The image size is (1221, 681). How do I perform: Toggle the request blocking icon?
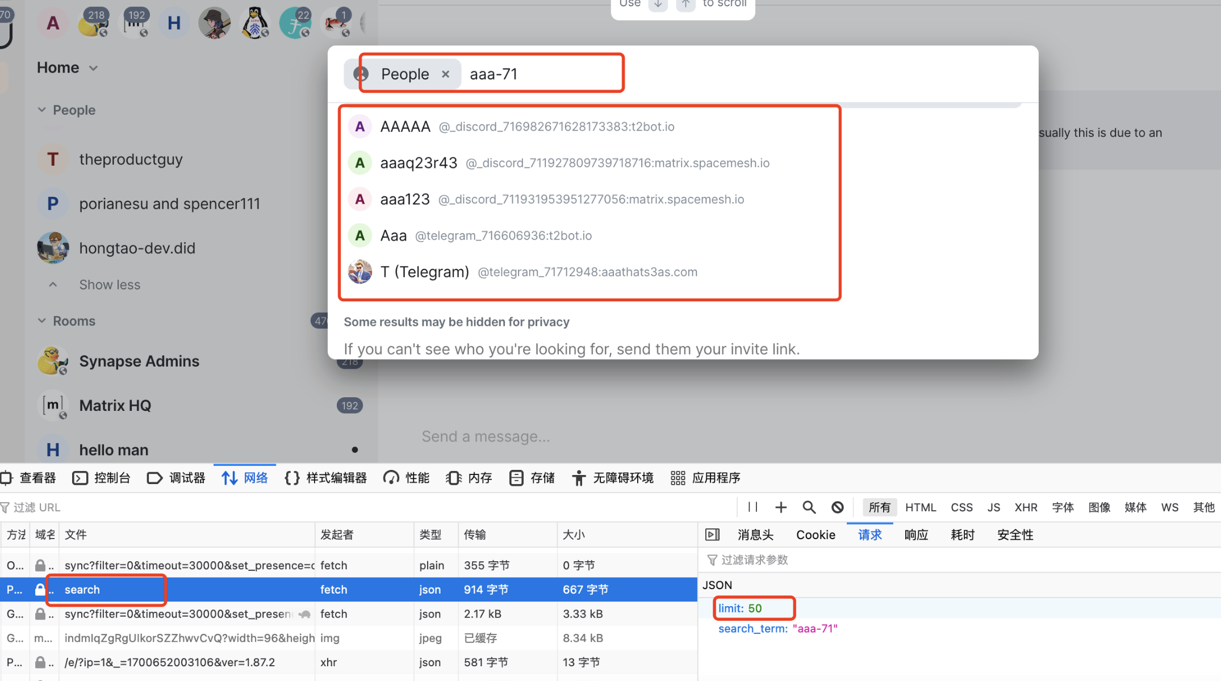point(837,507)
